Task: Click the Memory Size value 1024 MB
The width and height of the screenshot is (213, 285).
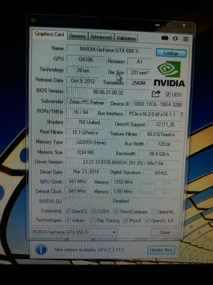Action: [85, 152]
